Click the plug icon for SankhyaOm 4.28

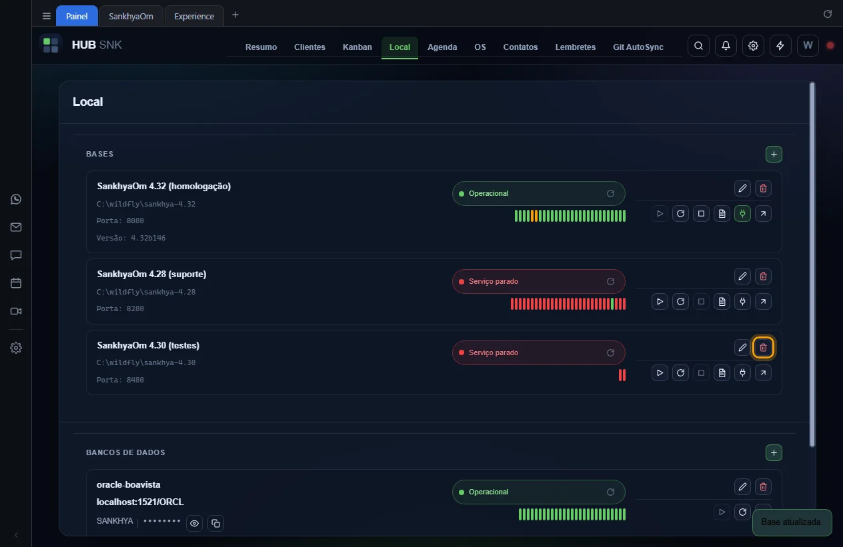[742, 302]
